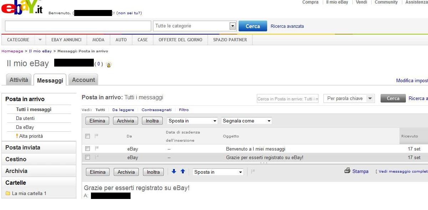The height and width of the screenshot is (210, 428).
Task: Switch to the Attività tab
Action: coord(19,80)
